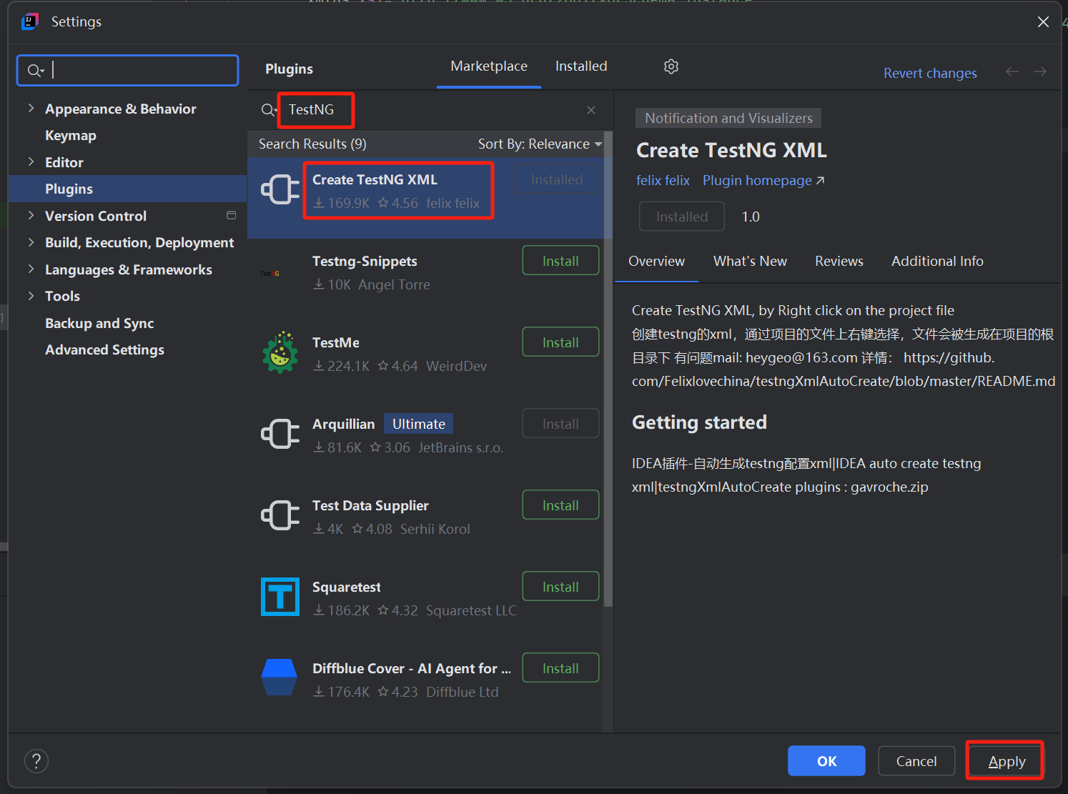This screenshot has width=1068, height=794.
Task: Open the What's New tab
Action: (750, 262)
